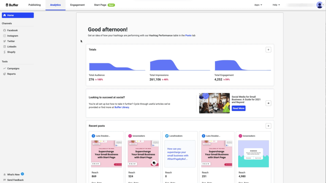Click the multi-image icon on Instagram post
This screenshot has height=183, width=326.
pyautogui.click(x=154, y=163)
